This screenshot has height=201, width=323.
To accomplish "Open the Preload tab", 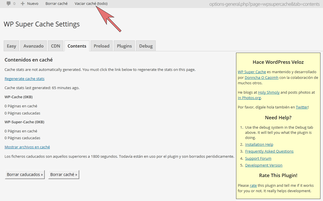I will click(x=101, y=46).
